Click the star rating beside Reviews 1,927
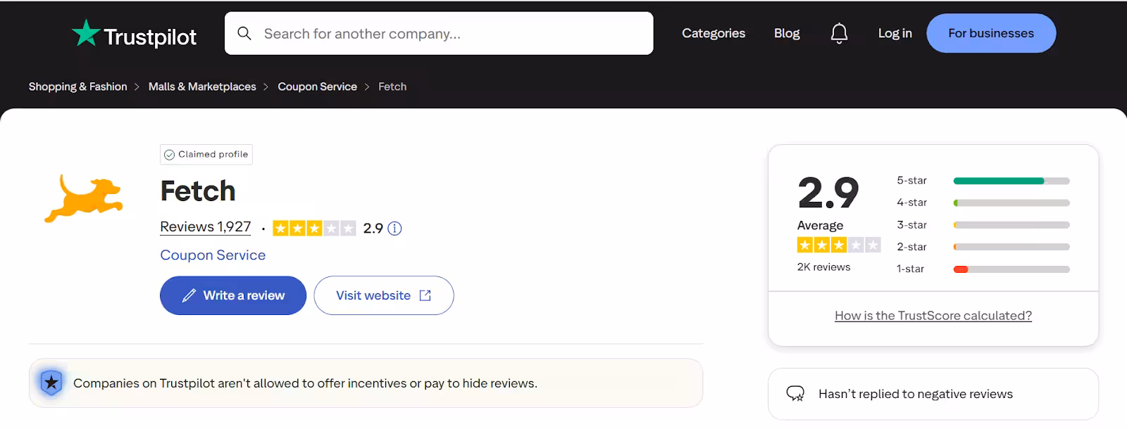1127x429 pixels. point(314,229)
